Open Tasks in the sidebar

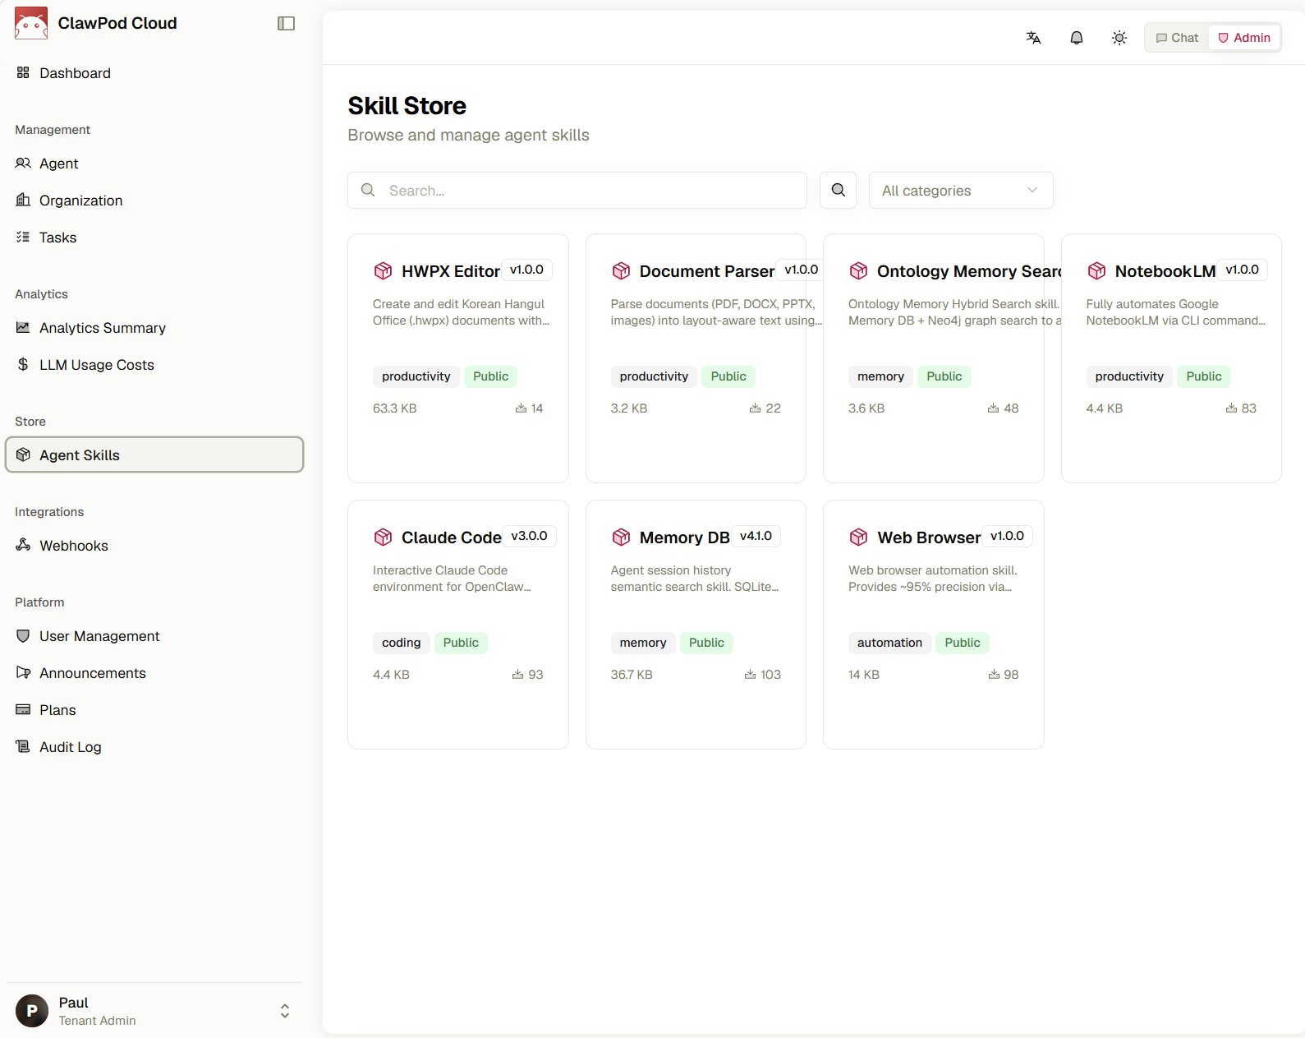click(154, 238)
